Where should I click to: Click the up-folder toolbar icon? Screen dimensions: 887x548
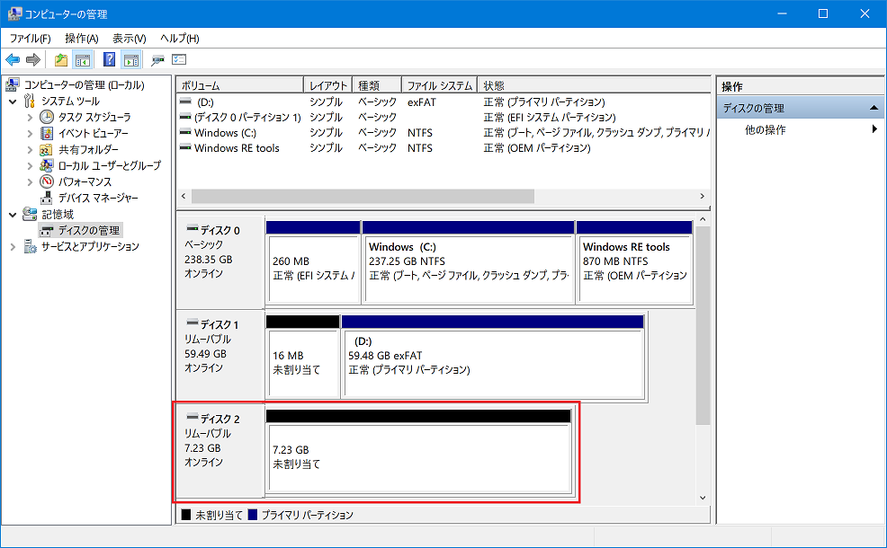click(x=60, y=59)
